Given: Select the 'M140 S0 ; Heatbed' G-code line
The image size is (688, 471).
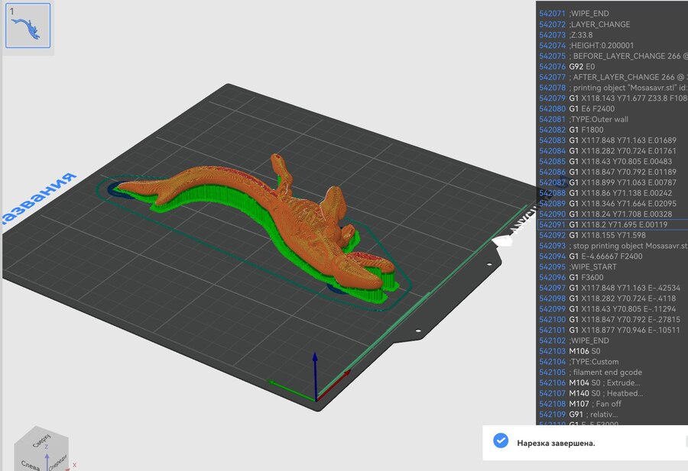Looking at the screenshot, I should coord(606,393).
